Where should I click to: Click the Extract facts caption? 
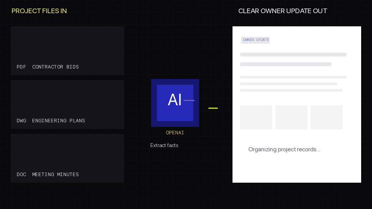(x=164, y=145)
